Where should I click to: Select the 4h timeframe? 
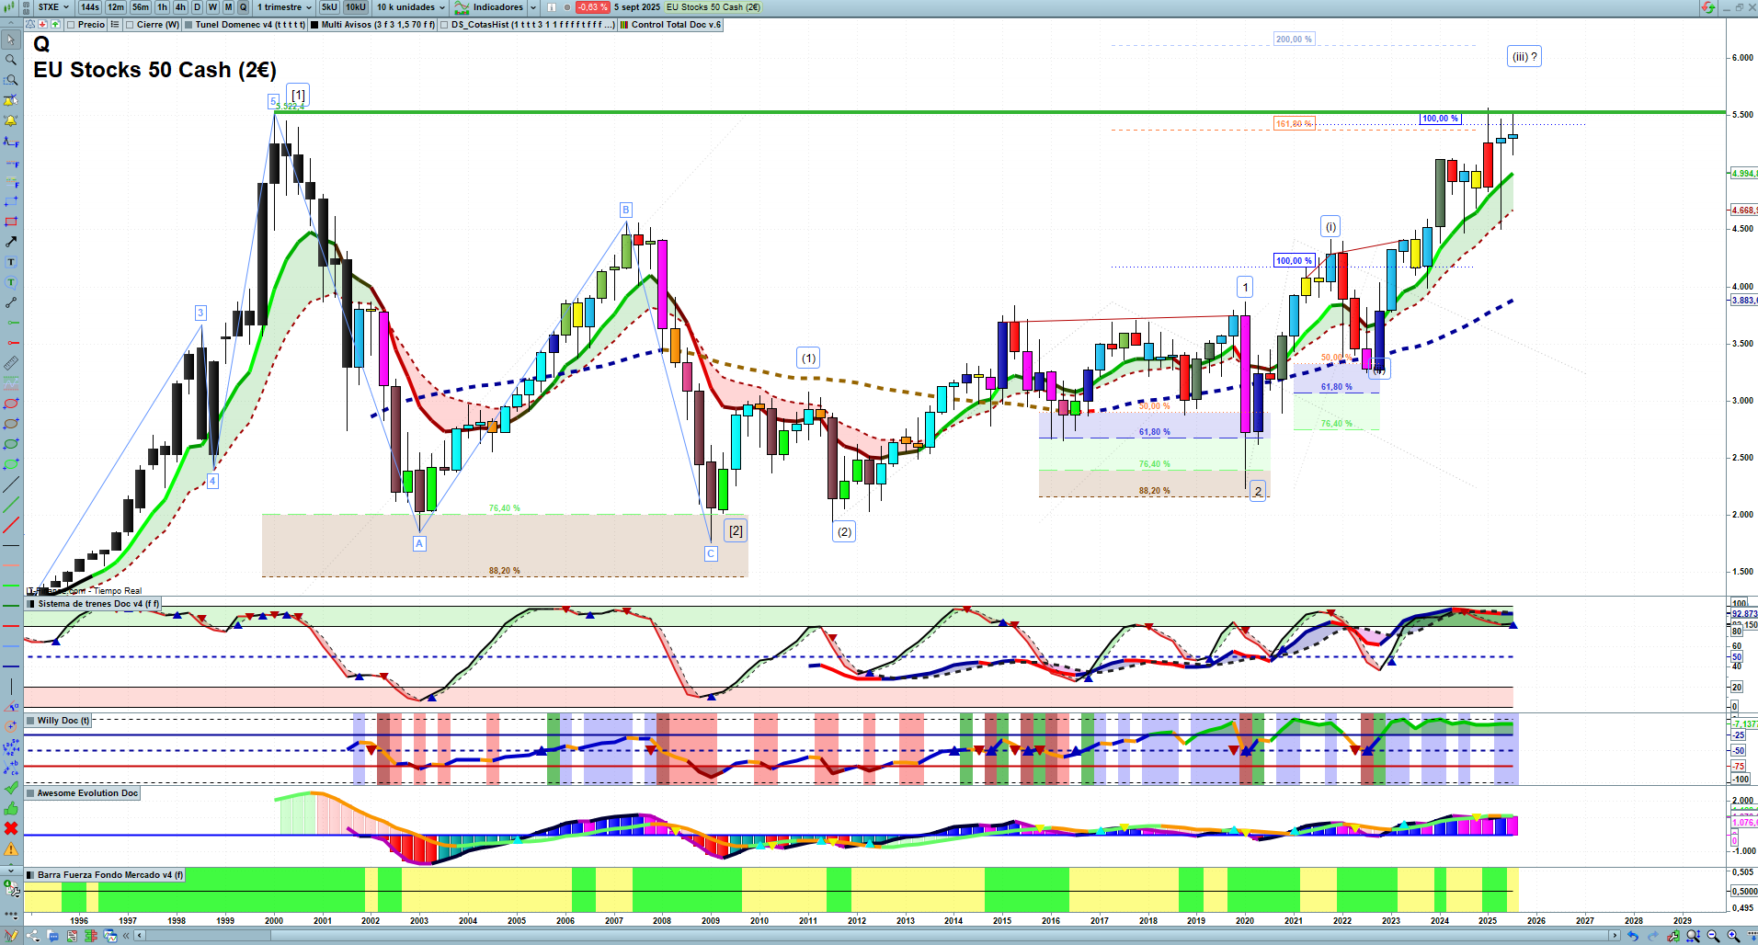[180, 7]
